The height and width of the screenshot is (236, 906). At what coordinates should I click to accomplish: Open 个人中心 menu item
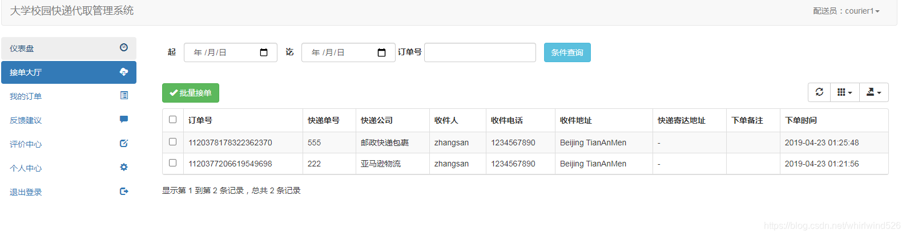(x=69, y=168)
